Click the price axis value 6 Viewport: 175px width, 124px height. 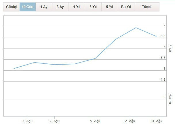tap(164, 47)
